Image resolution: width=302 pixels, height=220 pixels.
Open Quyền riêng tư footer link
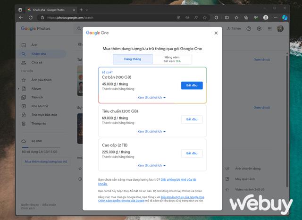[30, 205]
